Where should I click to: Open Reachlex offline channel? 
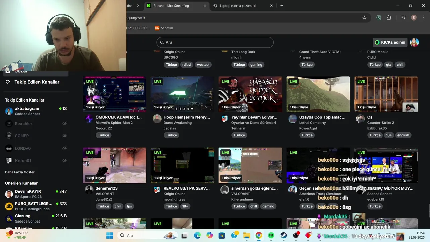point(36,124)
